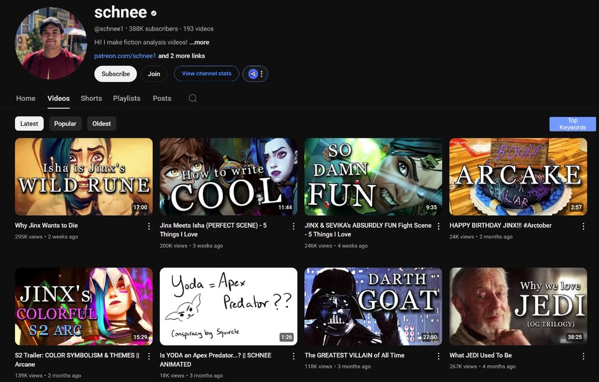Open title 'The GREATEST VILLAIN of All Time'
Screen dimensions: 599x382
tap(354, 355)
